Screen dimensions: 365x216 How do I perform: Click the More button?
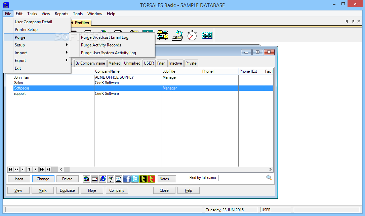pyautogui.click(x=92, y=190)
